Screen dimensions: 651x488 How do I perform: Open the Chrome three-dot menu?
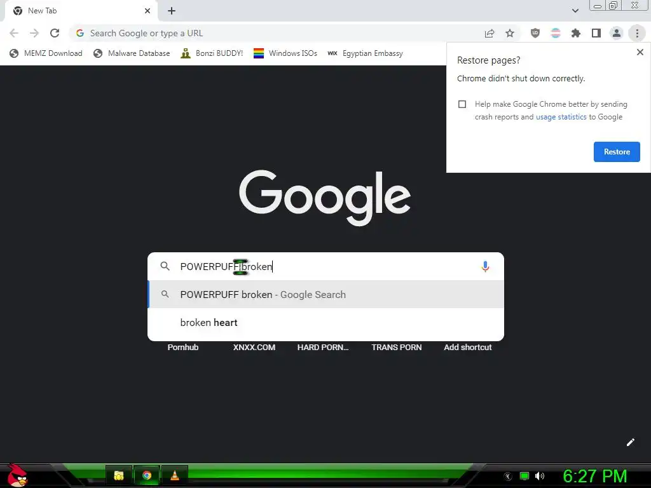click(x=637, y=33)
